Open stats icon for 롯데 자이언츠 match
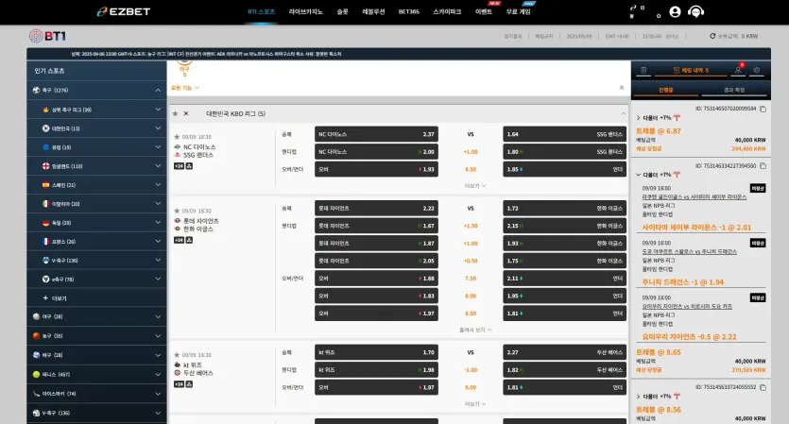Image resolution: width=789 pixels, height=424 pixels. (x=189, y=240)
